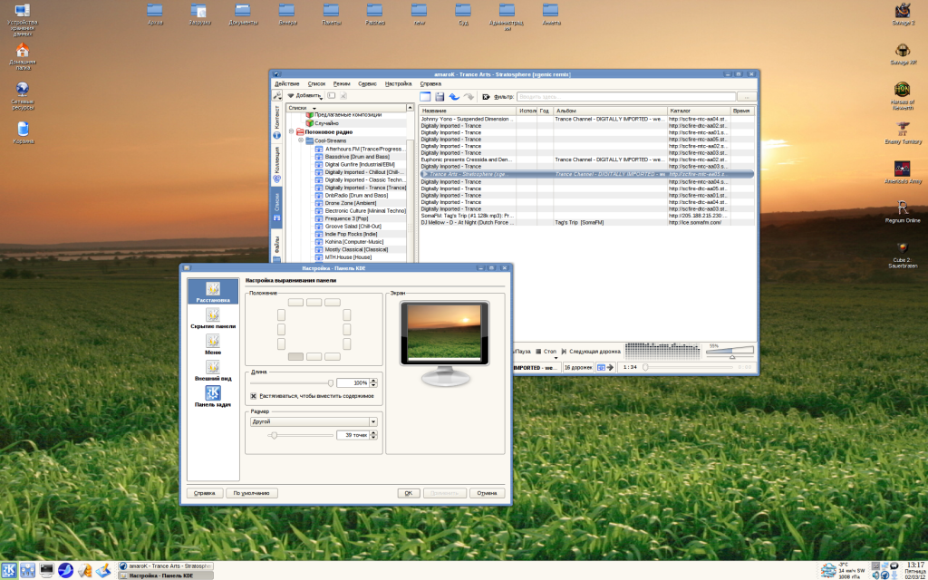928x580 pixels.
Task: Open the Размер dropdown showing Другой
Action: point(314,422)
